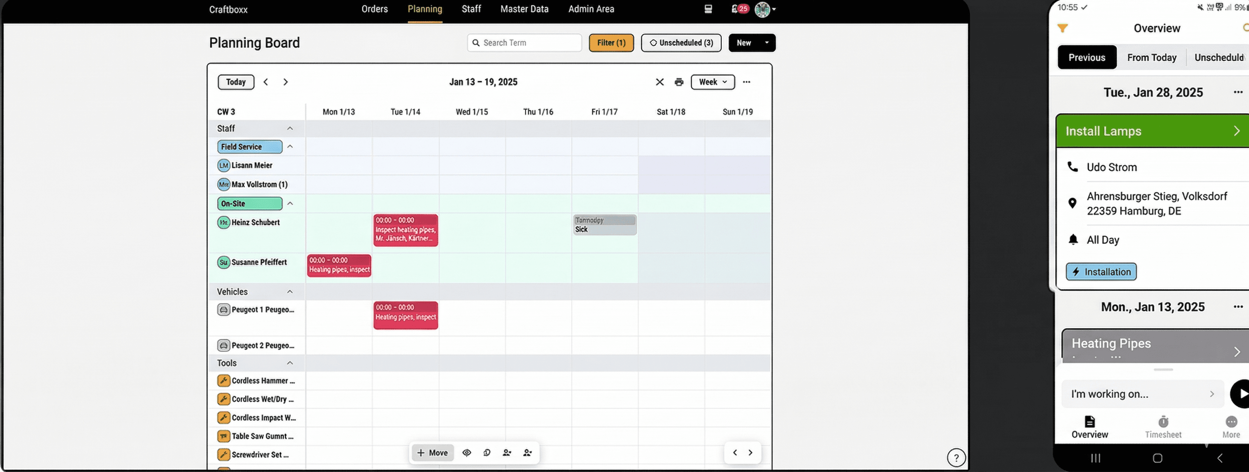Viewport: 1249px width, 472px height.
Task: Toggle the Filter (1) button
Action: [x=611, y=43]
